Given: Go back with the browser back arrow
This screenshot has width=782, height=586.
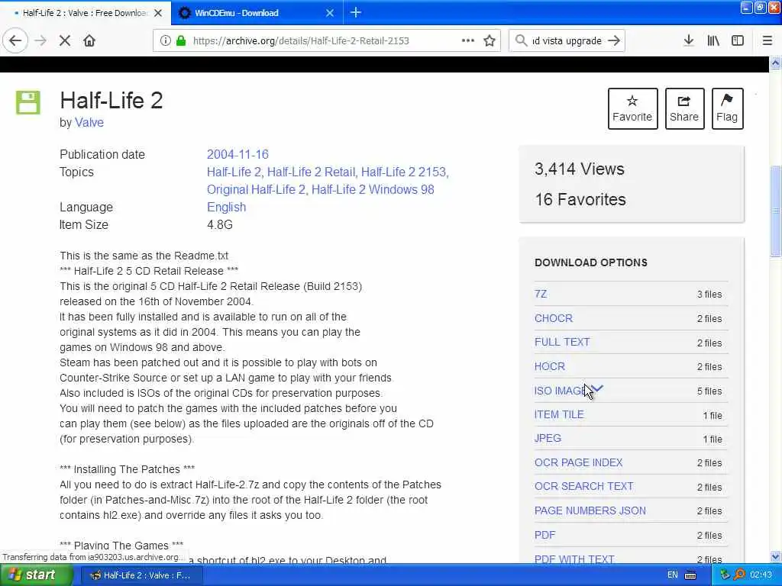Looking at the screenshot, I should 15,40.
